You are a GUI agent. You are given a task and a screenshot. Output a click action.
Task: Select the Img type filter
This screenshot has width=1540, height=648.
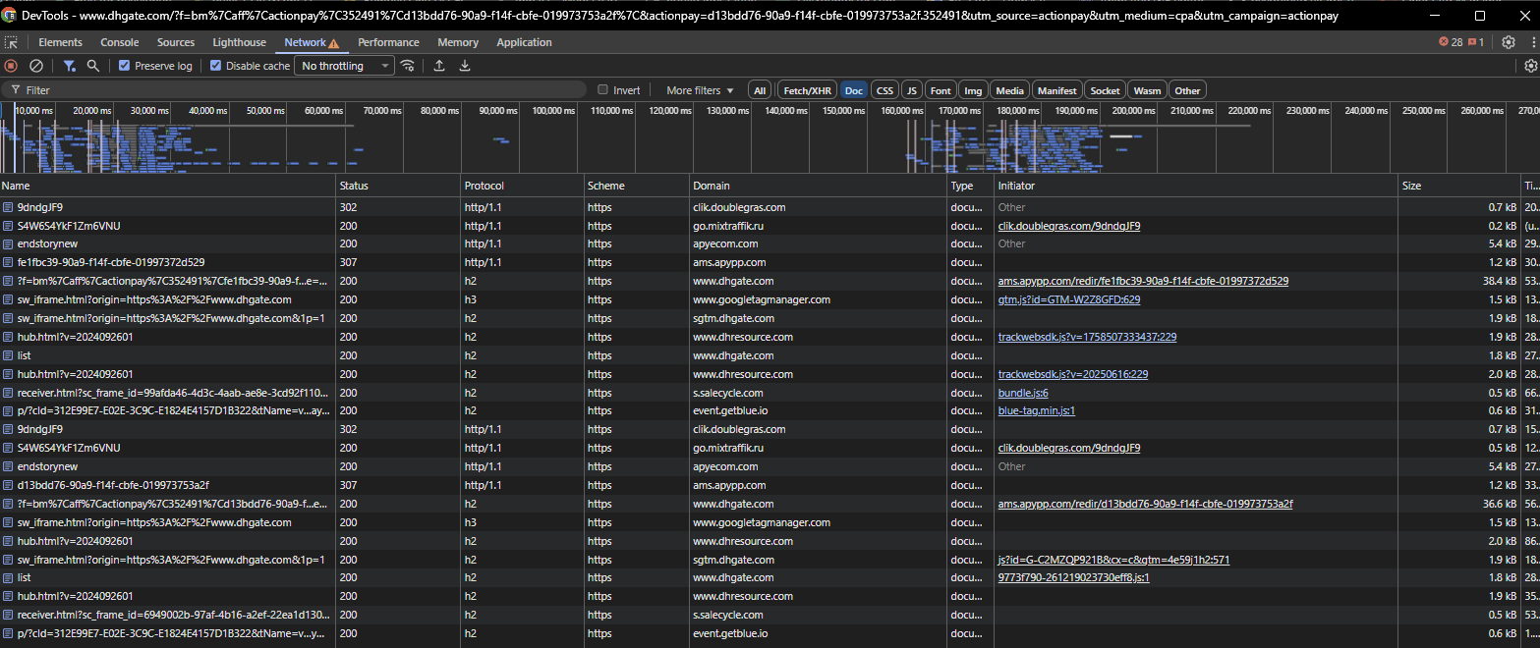pyautogui.click(x=973, y=90)
